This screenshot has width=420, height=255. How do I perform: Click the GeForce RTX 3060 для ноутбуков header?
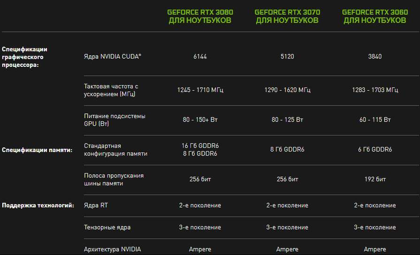coord(374,16)
